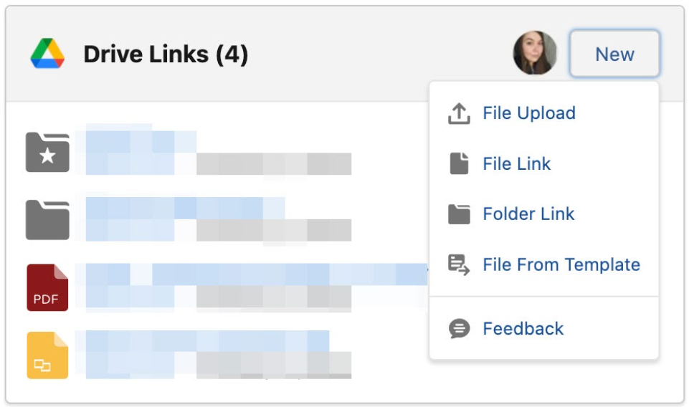Click the folder icon beside Folder Link

coord(459,214)
